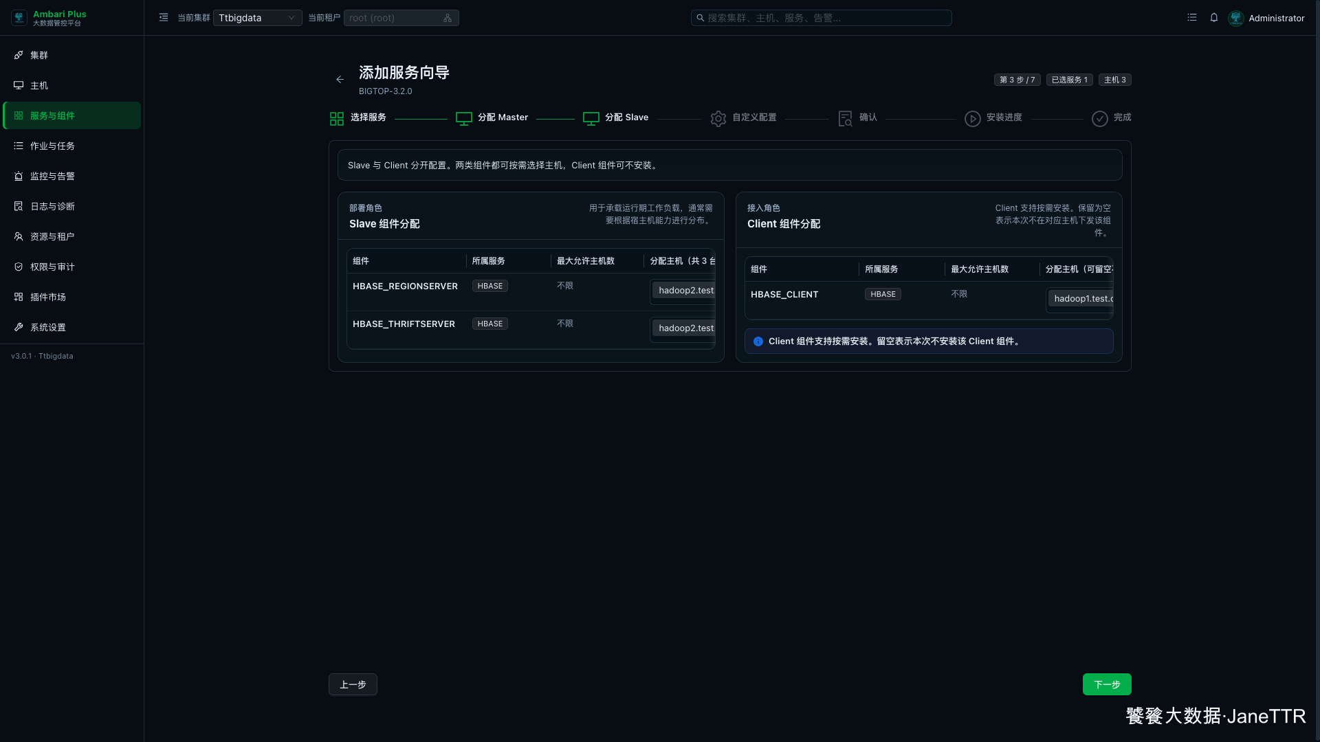The width and height of the screenshot is (1320, 742).
Task: Click the 已选服务 1 badge
Action: 1070,80
